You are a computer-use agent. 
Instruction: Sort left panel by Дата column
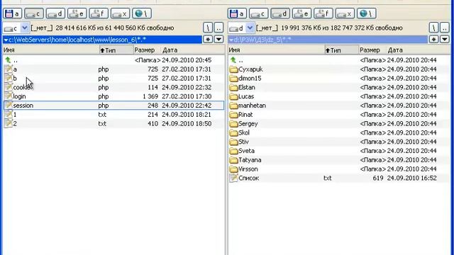(x=193, y=50)
